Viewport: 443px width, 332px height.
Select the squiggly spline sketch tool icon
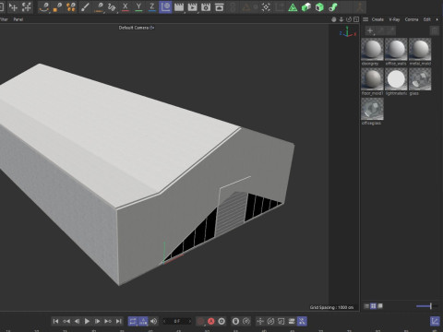tap(112, 7)
